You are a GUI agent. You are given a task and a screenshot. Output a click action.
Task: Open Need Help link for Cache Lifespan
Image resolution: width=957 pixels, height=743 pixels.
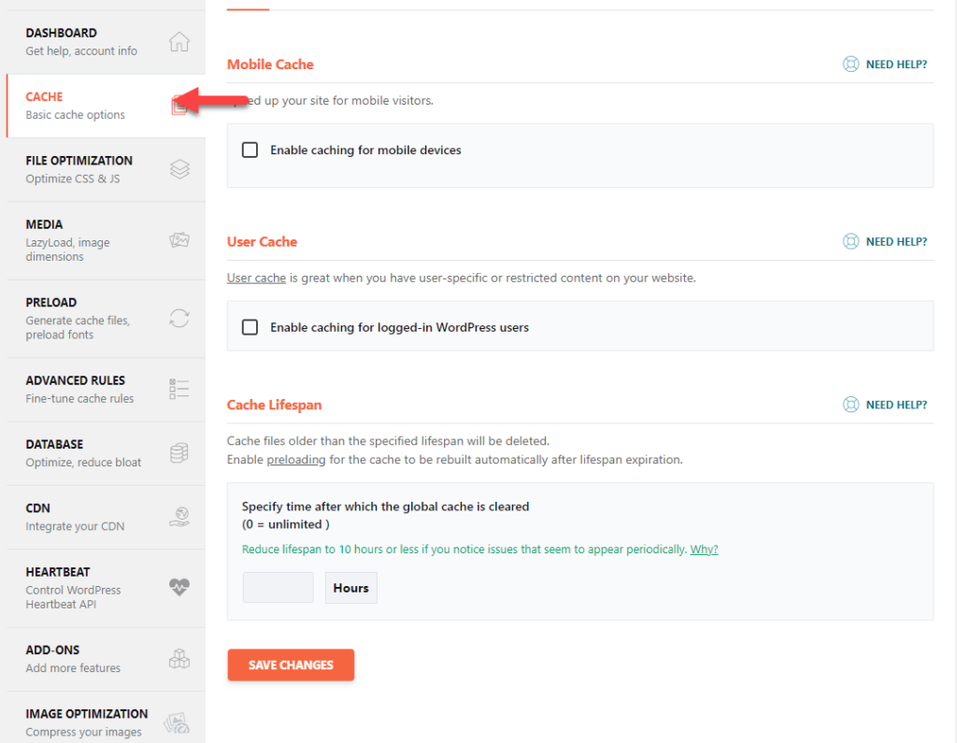896,405
